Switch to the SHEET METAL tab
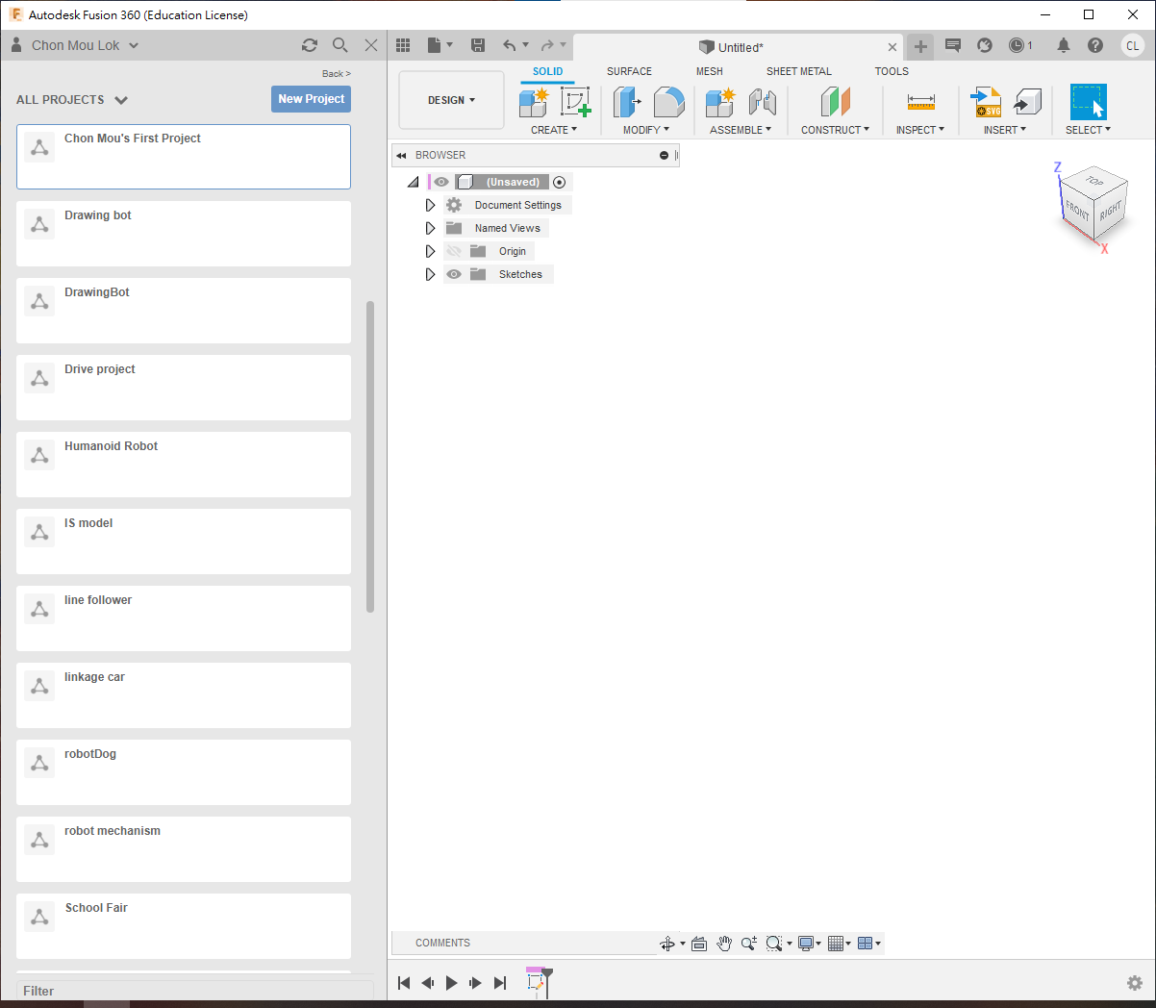The height and width of the screenshot is (1008, 1156). click(x=798, y=71)
